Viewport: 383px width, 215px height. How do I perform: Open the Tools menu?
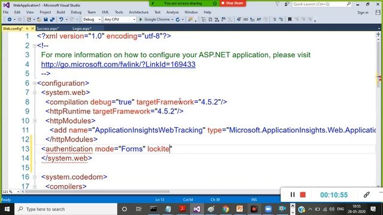point(119,12)
